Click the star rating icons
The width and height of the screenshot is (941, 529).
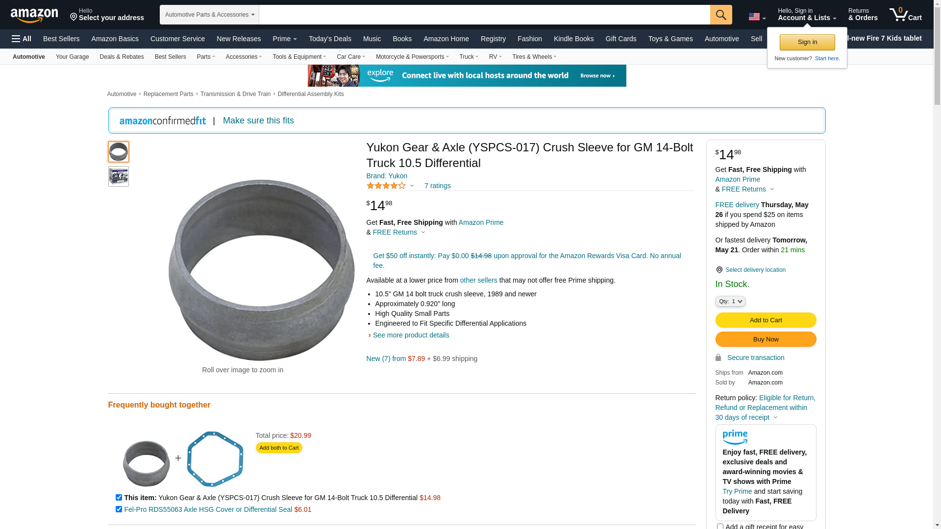[386, 186]
